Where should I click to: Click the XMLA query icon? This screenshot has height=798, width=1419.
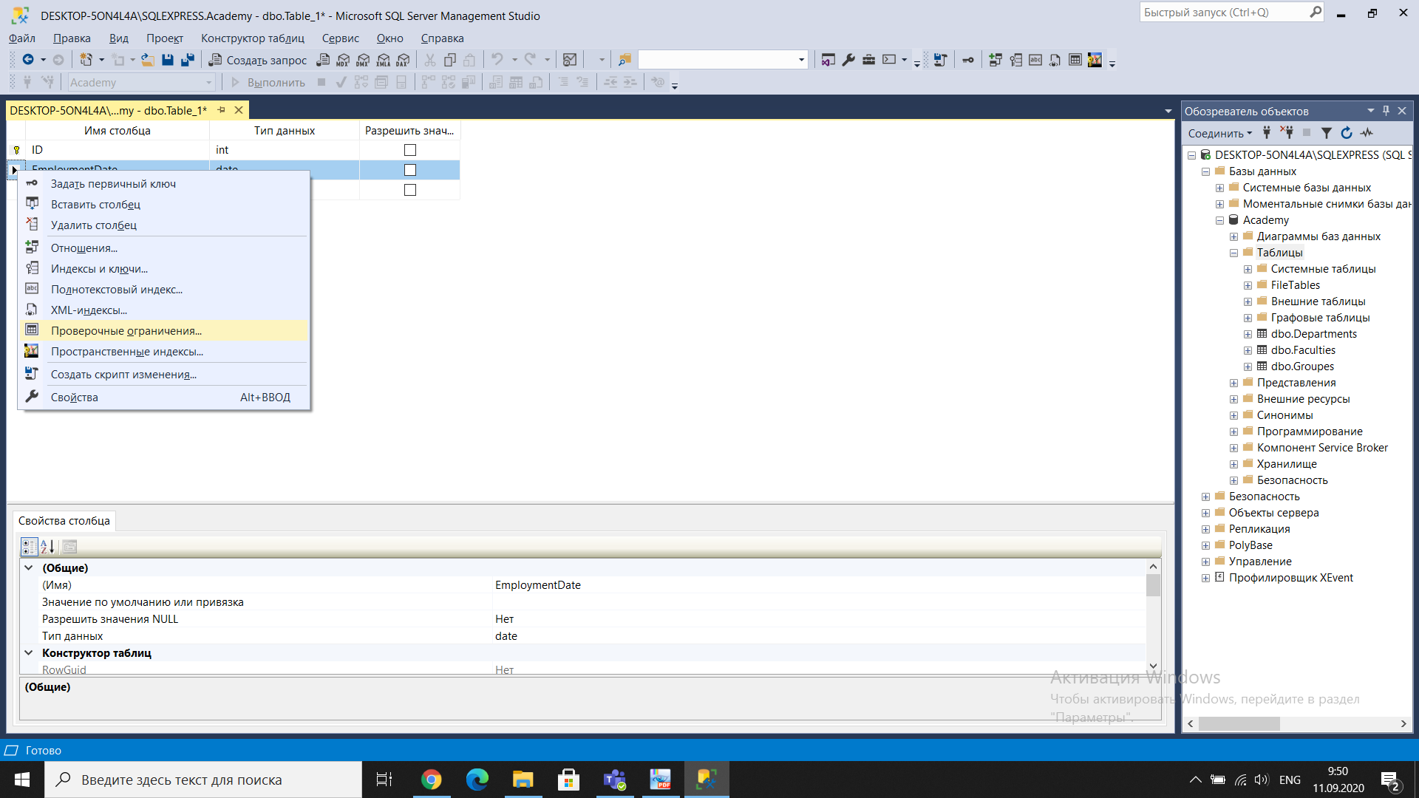coord(383,60)
